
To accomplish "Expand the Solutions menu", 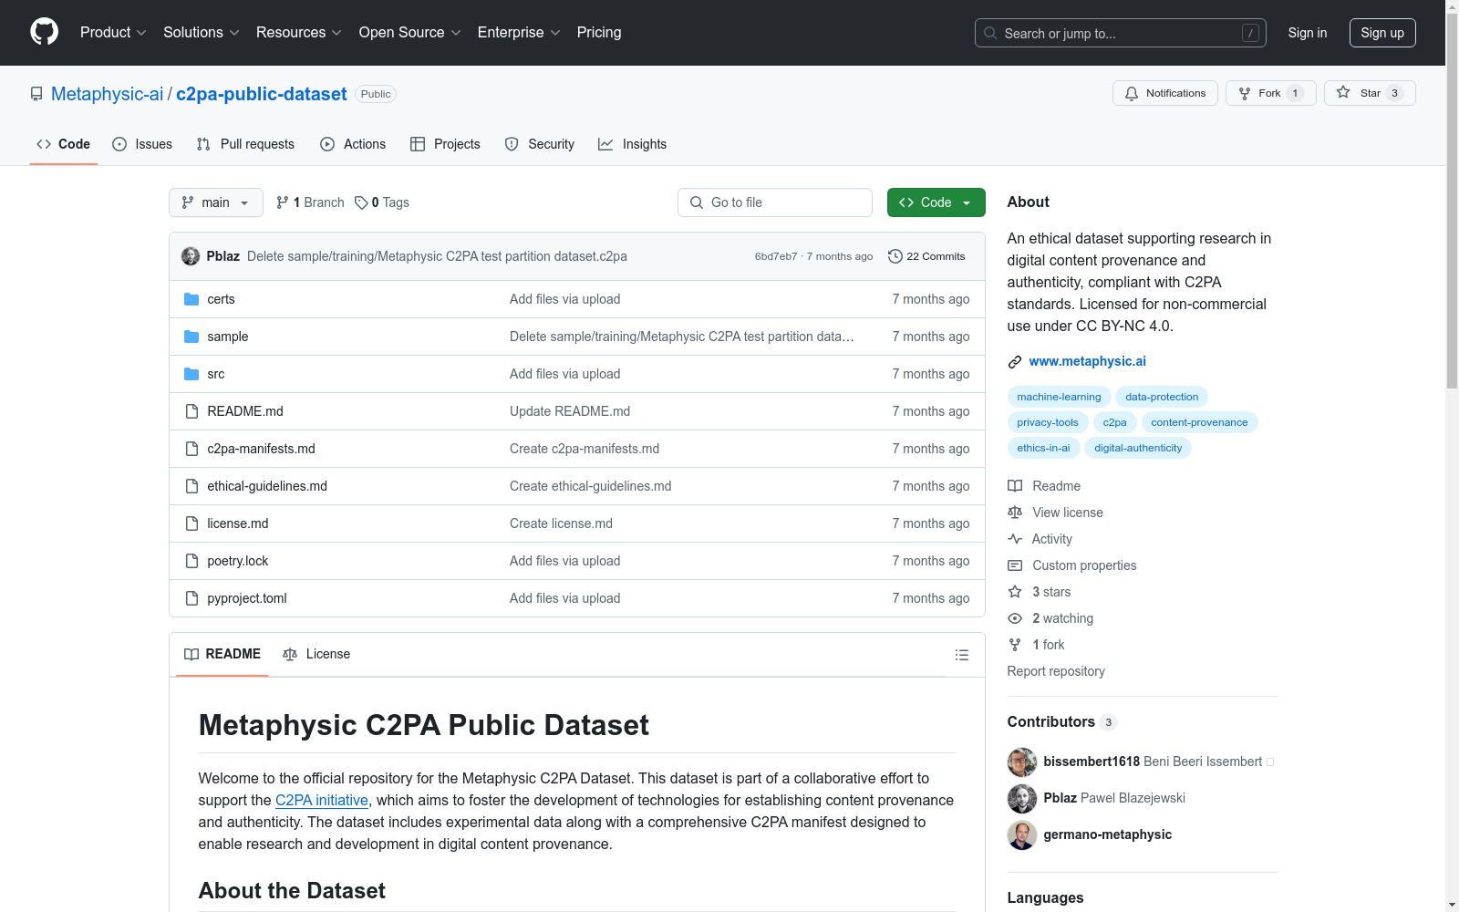I will (202, 33).
